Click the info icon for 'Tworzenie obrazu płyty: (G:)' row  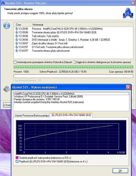[x=17, y=32]
